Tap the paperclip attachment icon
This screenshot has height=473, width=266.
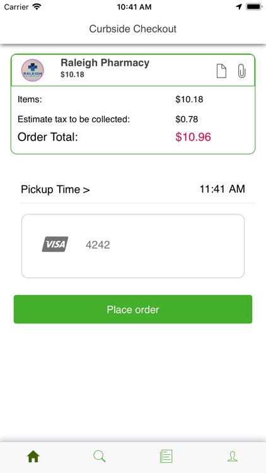click(x=241, y=71)
